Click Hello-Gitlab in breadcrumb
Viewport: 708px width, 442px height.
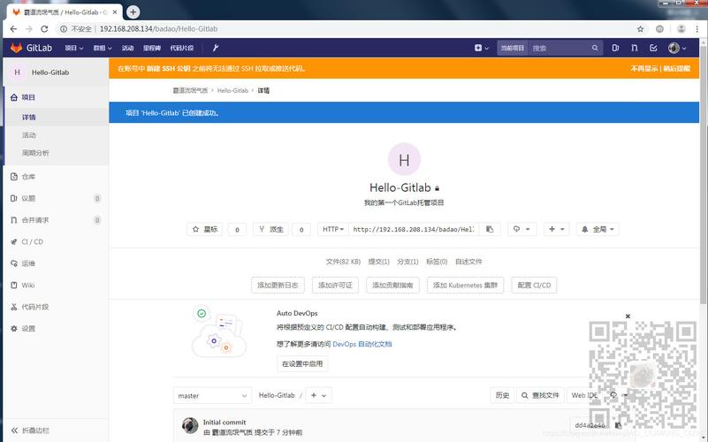(232, 90)
